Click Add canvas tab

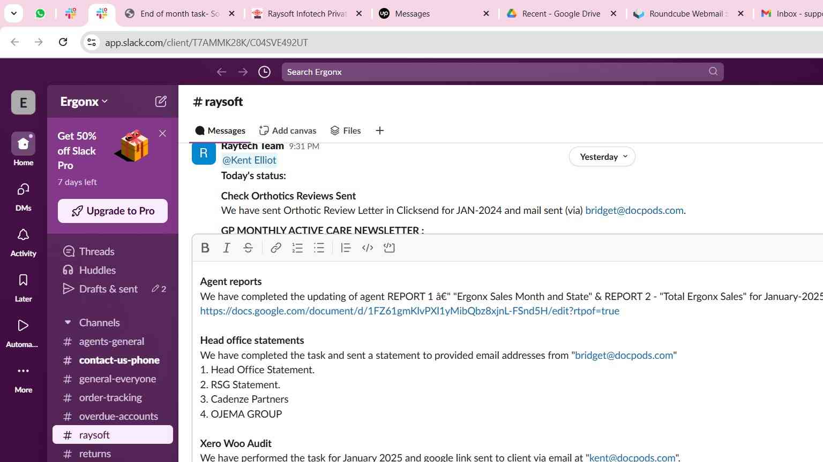[x=288, y=130]
